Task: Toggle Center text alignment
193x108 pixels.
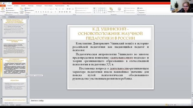Action: (62, 12)
